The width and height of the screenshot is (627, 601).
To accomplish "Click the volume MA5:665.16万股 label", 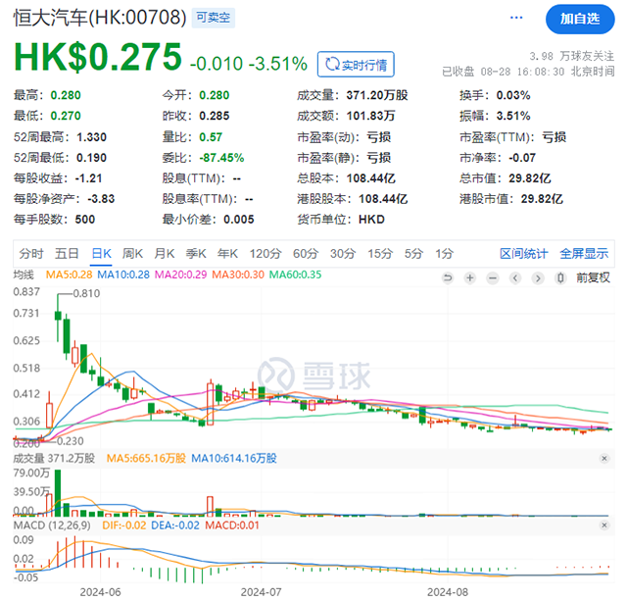I will [146, 458].
